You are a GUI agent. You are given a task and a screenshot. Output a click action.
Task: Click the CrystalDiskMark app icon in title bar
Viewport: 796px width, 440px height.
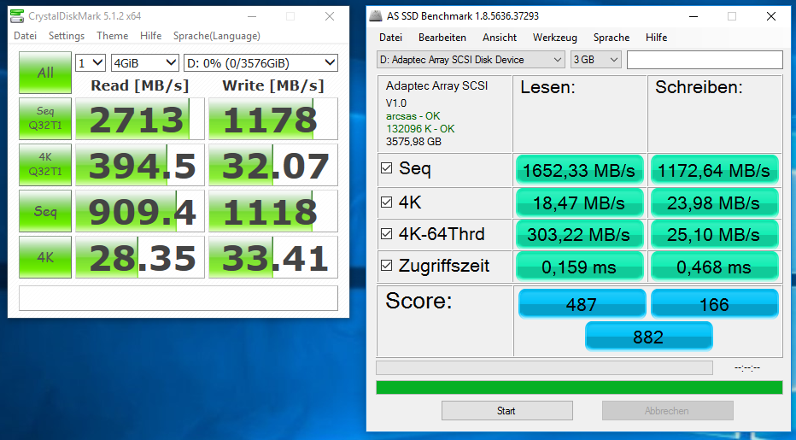point(17,16)
